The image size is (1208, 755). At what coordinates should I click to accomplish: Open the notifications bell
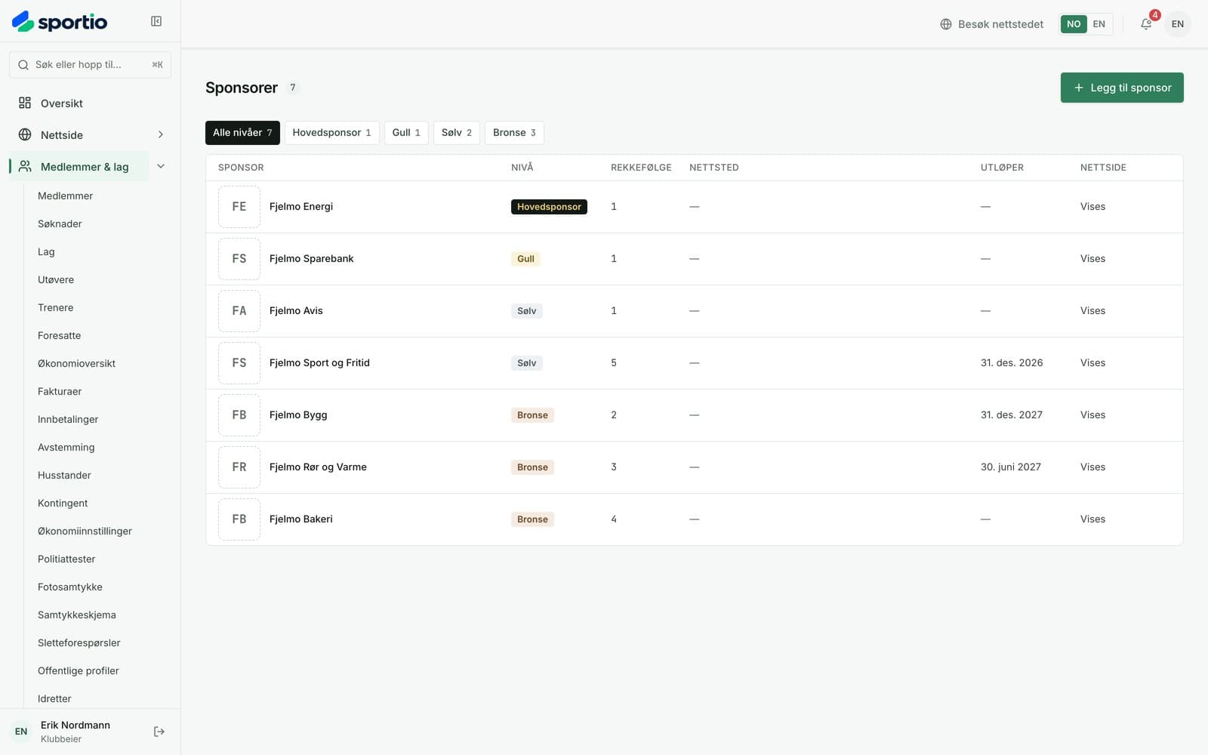click(x=1146, y=24)
